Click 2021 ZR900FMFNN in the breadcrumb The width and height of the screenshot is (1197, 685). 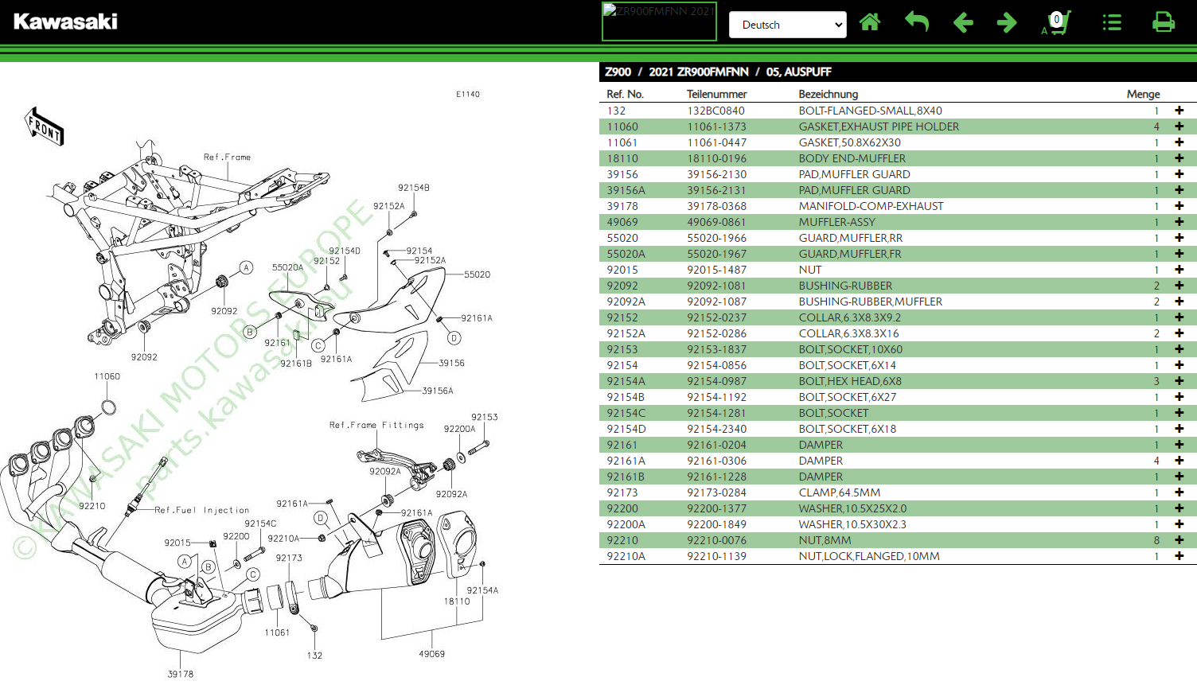(x=699, y=72)
